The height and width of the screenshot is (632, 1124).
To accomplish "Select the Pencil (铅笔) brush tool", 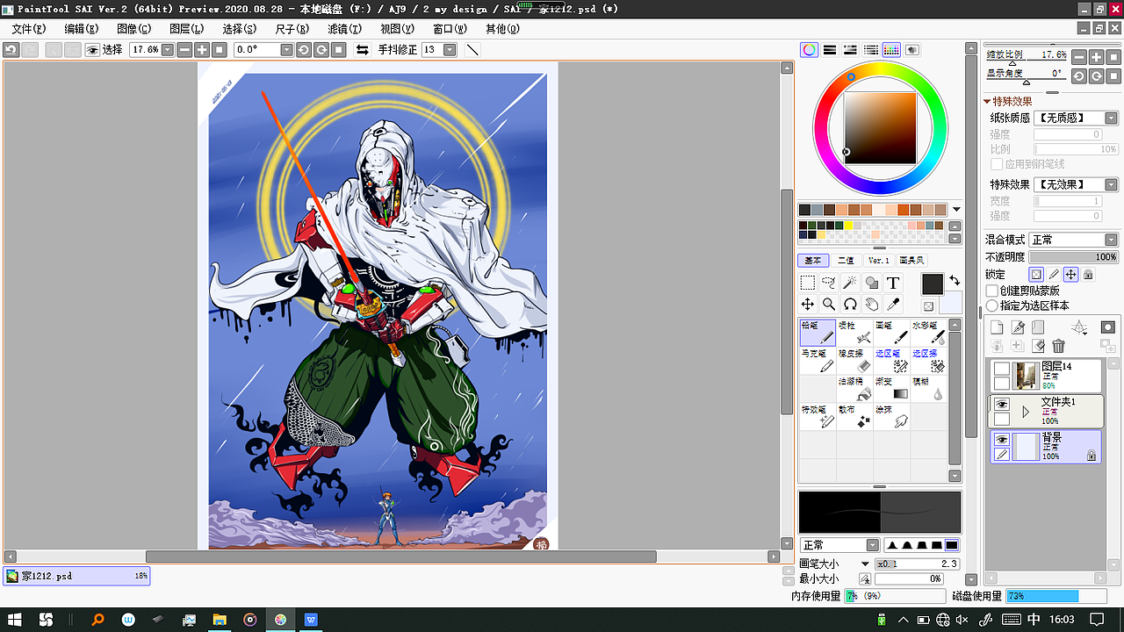I will [818, 333].
